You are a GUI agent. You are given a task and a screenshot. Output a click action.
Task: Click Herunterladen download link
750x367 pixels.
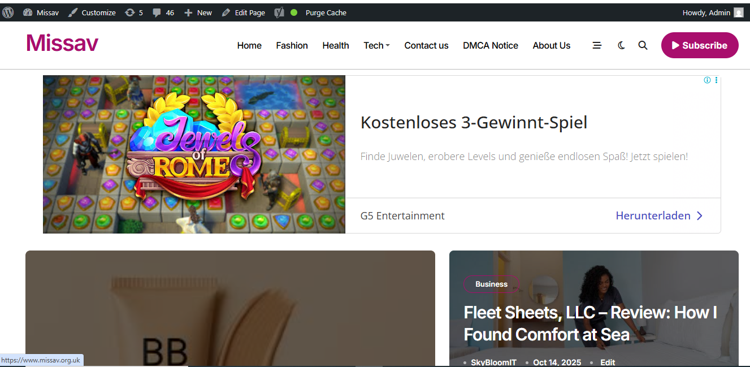point(653,215)
